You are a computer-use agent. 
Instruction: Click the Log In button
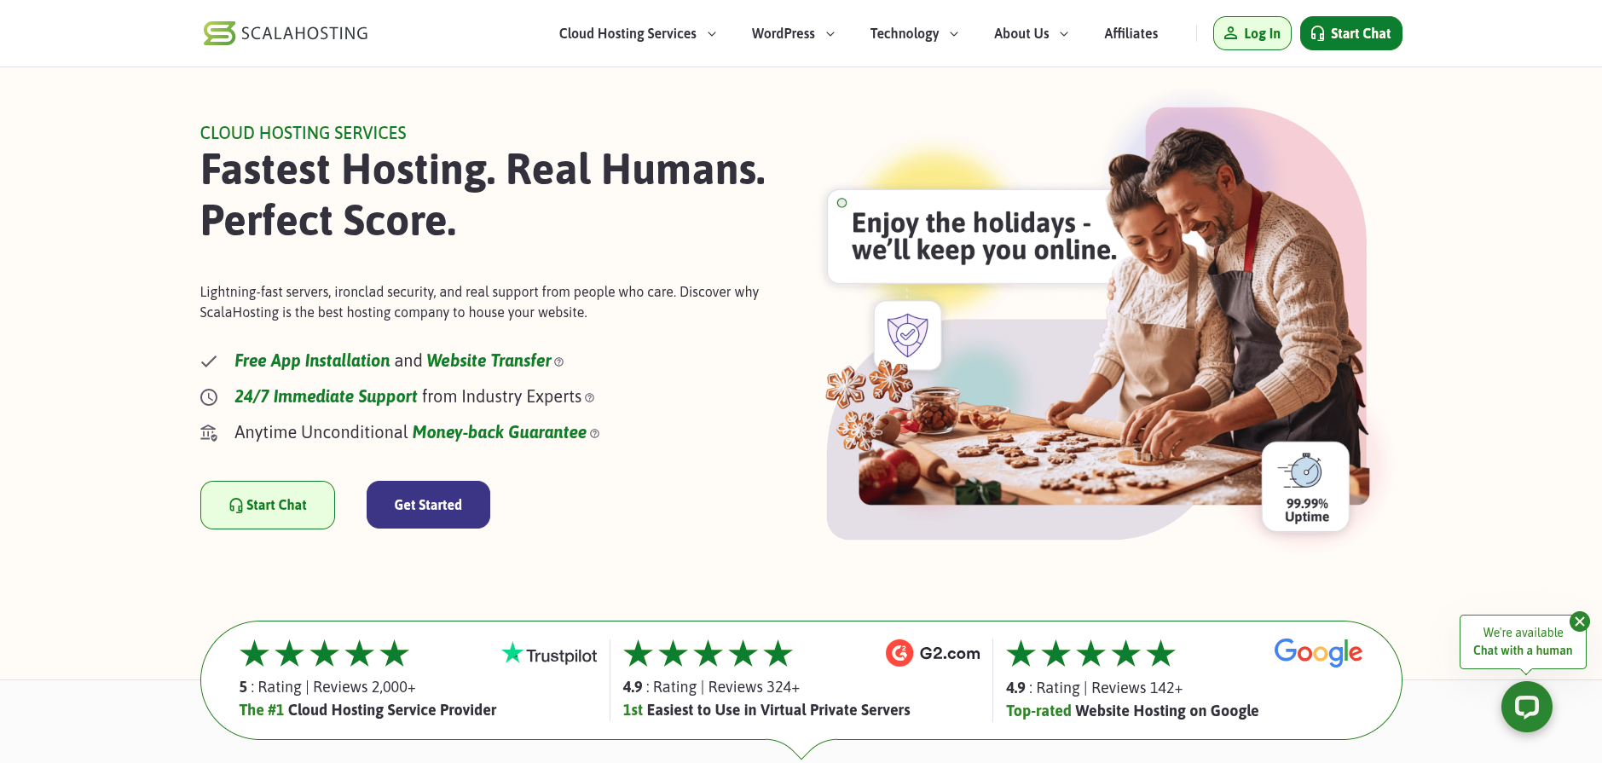[1252, 33]
